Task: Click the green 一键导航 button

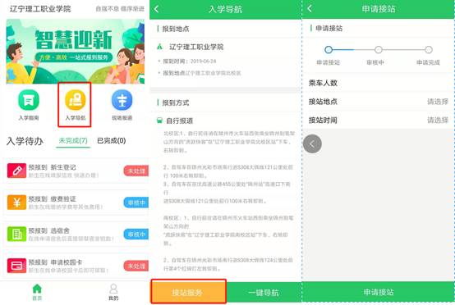Action: (x=264, y=292)
